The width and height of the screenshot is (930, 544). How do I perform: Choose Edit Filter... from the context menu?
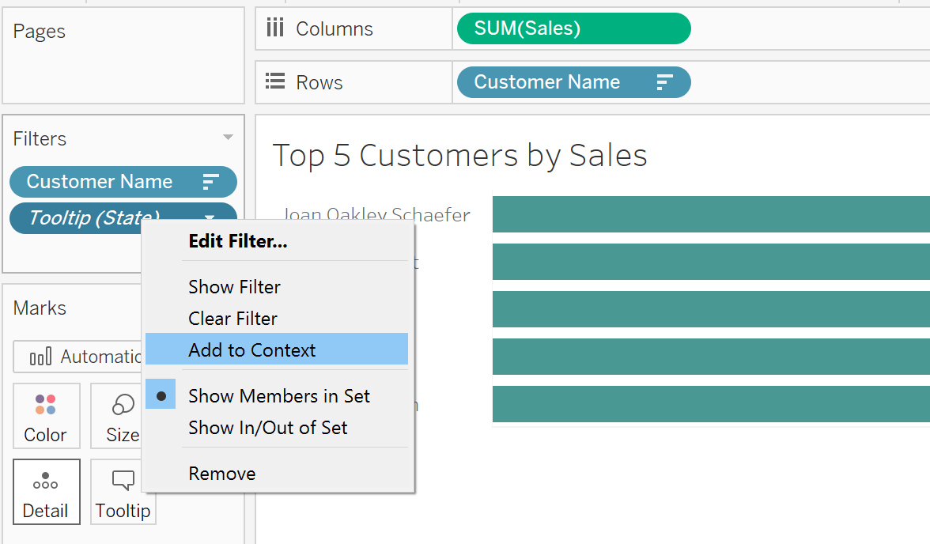[x=277, y=241]
